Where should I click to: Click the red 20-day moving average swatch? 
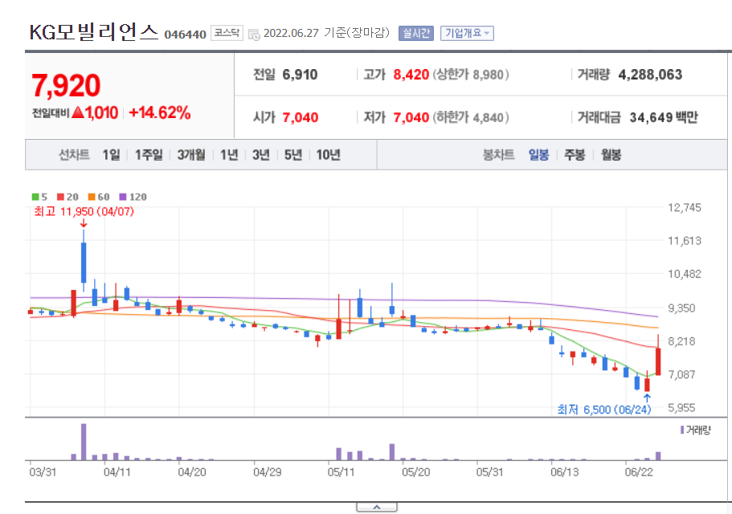60,197
